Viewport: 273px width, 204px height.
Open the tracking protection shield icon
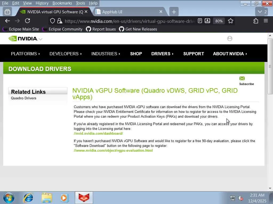[x=53, y=21]
